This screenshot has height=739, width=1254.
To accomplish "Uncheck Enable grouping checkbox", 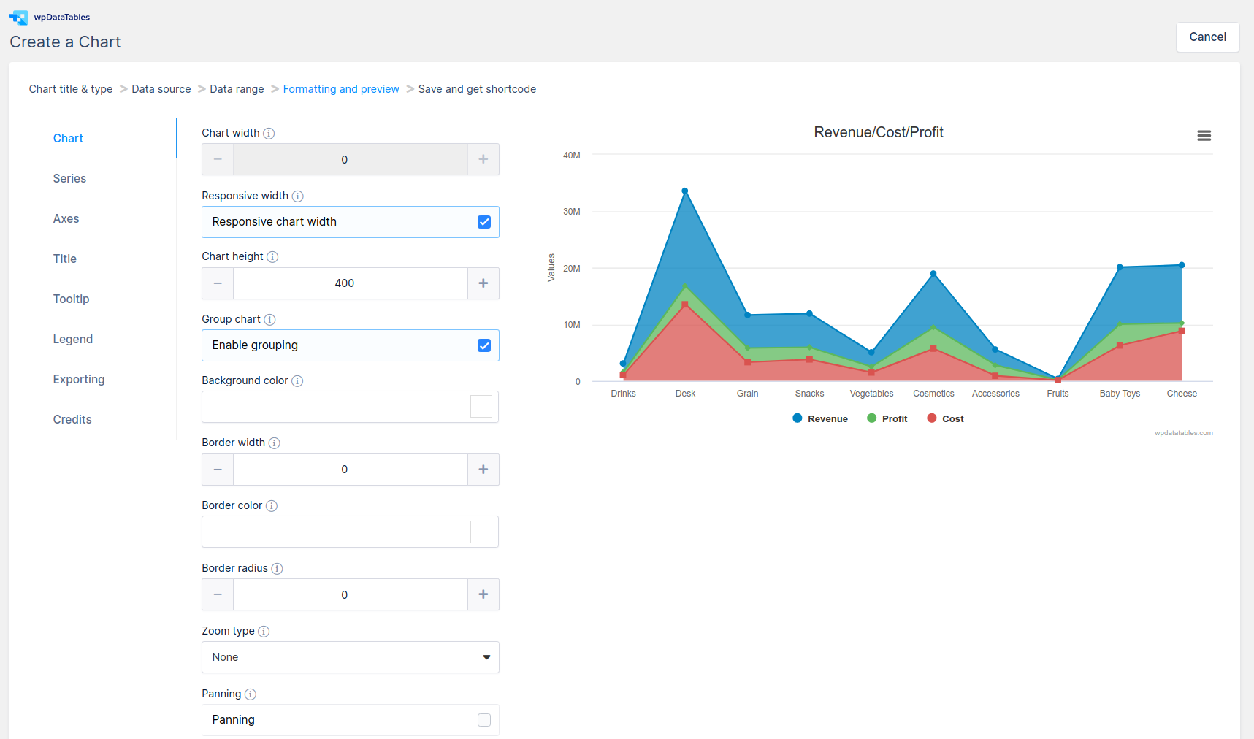I will tap(484, 345).
